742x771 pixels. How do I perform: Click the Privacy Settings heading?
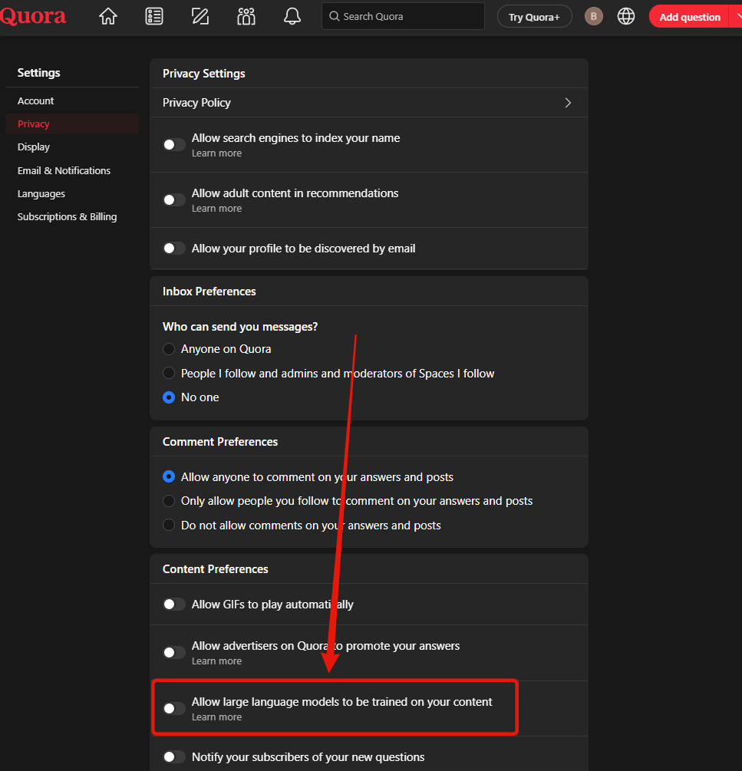coord(203,74)
